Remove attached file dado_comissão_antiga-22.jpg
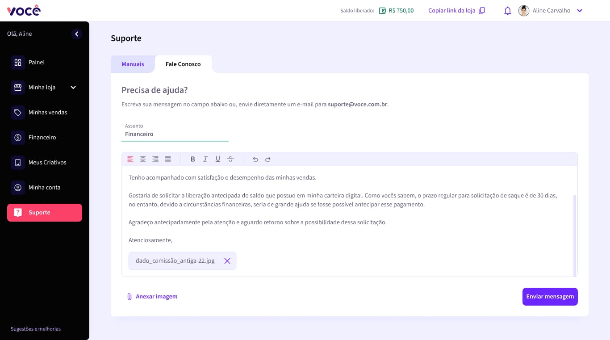The image size is (610, 340). point(227,261)
